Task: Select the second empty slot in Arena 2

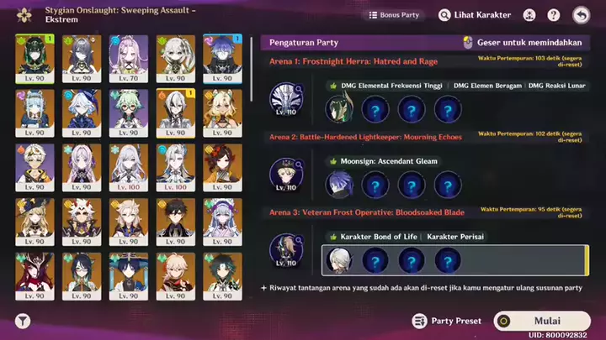Action: coord(412,186)
